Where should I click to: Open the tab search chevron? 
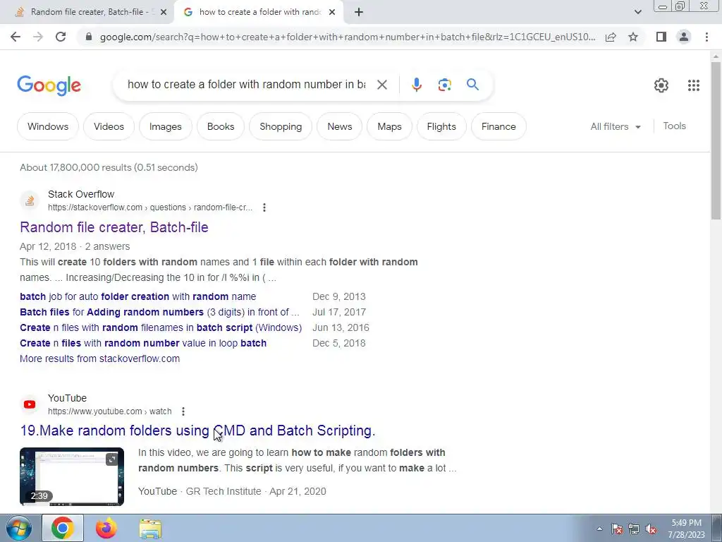[x=637, y=12]
